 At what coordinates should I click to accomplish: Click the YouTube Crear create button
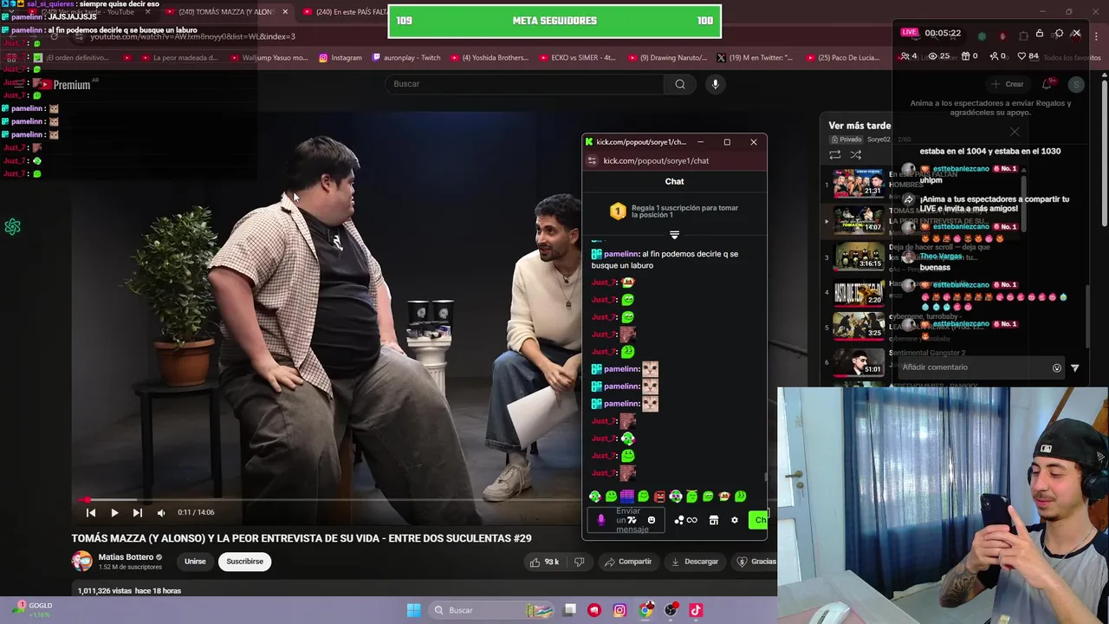1008,84
